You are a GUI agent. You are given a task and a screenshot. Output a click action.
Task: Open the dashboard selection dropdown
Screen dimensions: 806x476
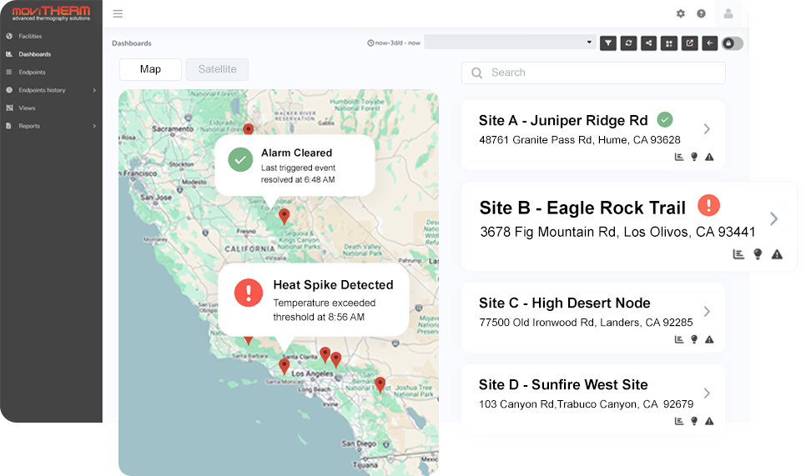point(509,43)
